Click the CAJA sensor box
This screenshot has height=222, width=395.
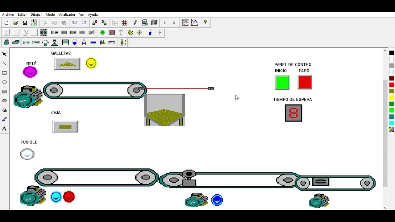pyautogui.click(x=65, y=127)
